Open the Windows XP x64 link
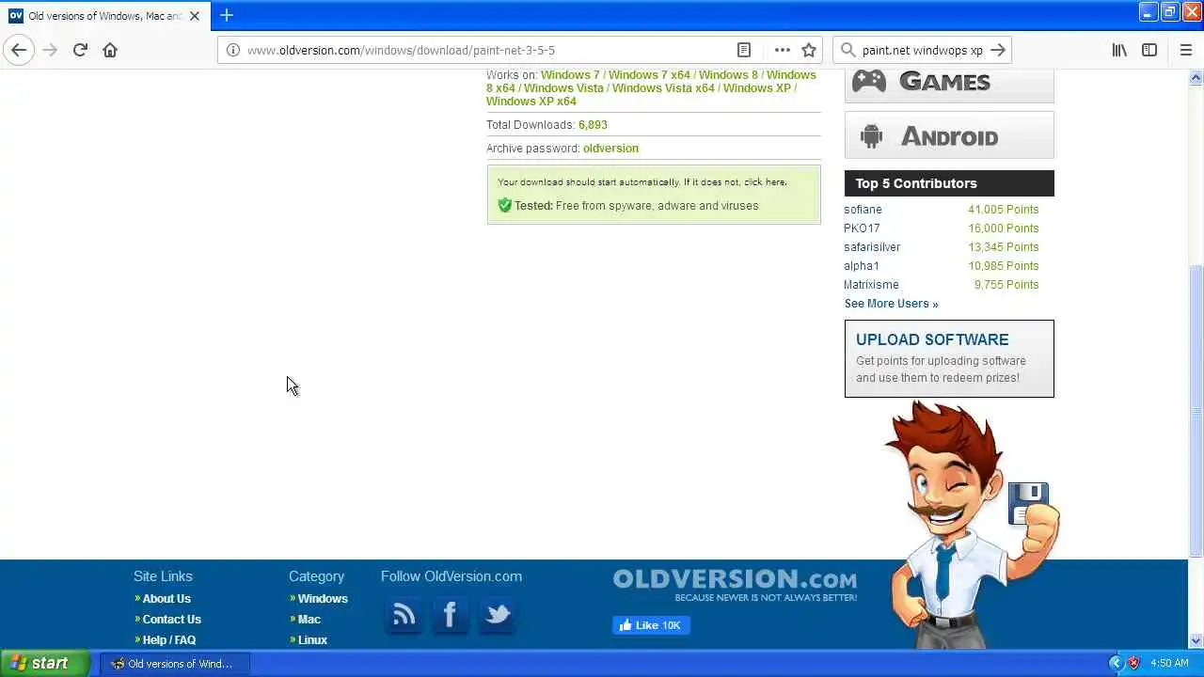Screen dimensions: 1204x677 531,102
